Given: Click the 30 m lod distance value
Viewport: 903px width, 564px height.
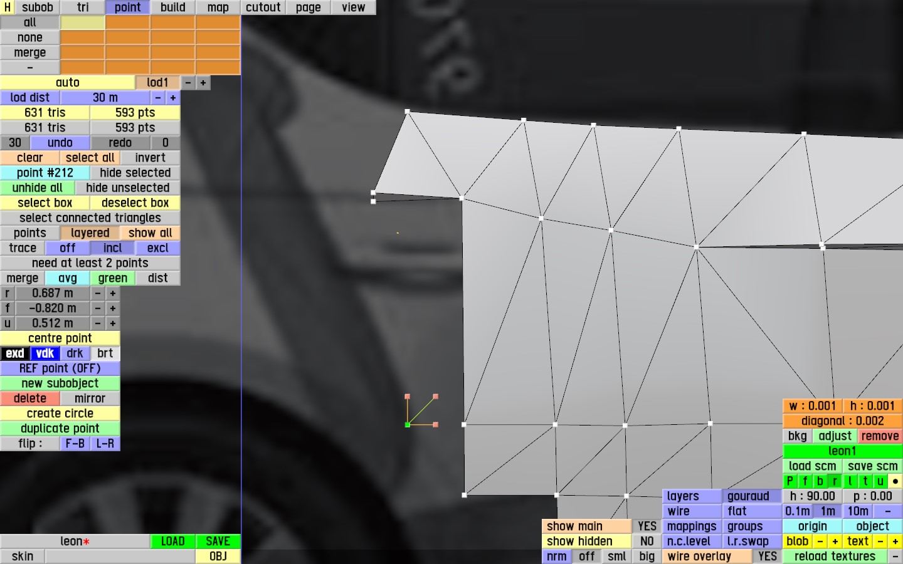Looking at the screenshot, I should tap(105, 98).
